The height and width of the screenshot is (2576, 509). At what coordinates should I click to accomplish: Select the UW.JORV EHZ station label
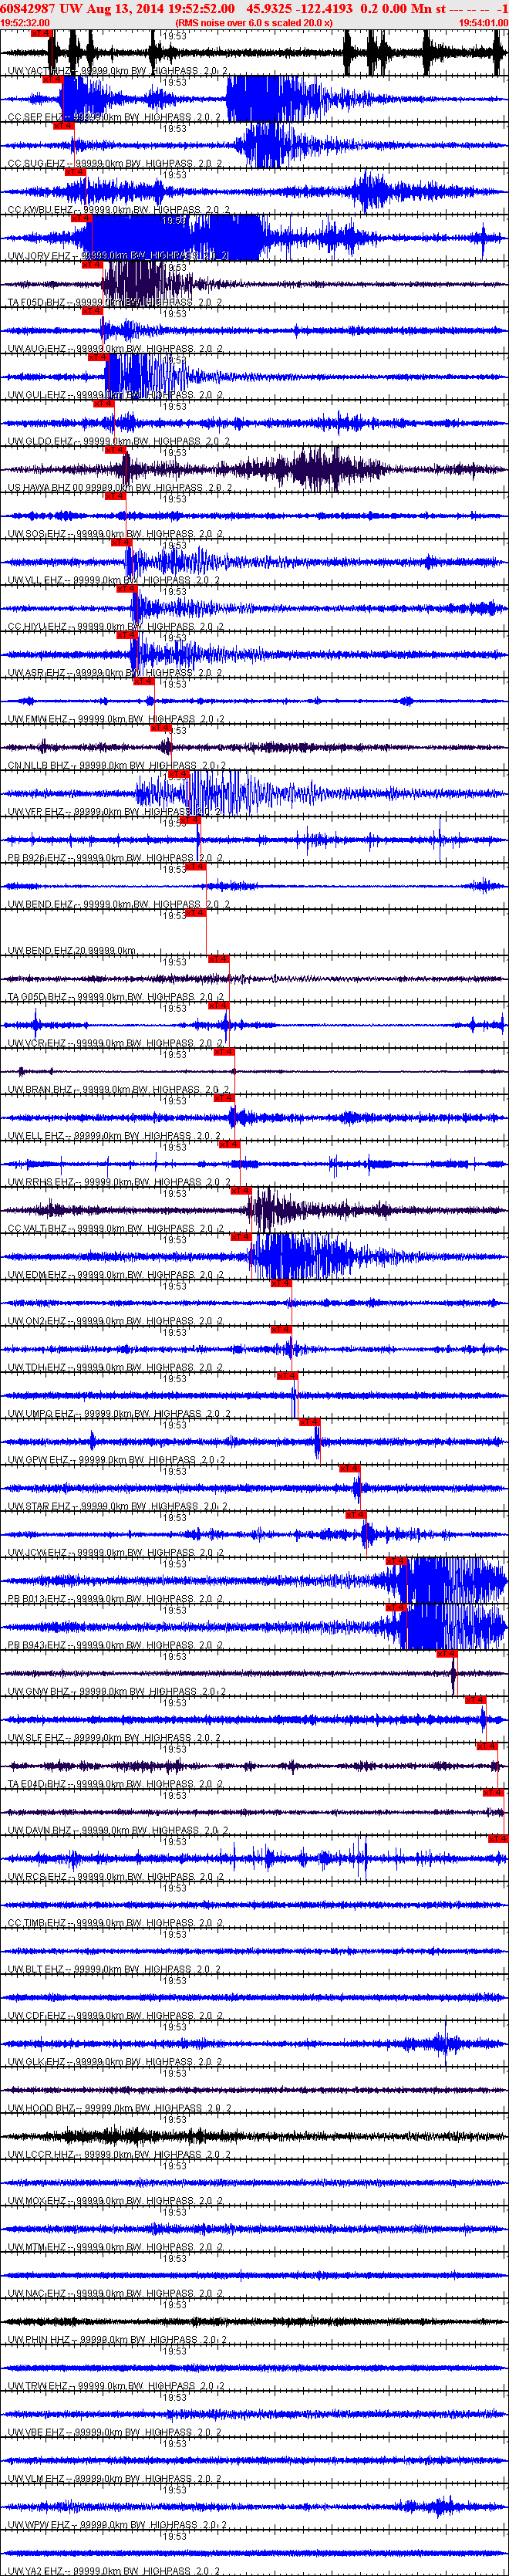(x=118, y=256)
